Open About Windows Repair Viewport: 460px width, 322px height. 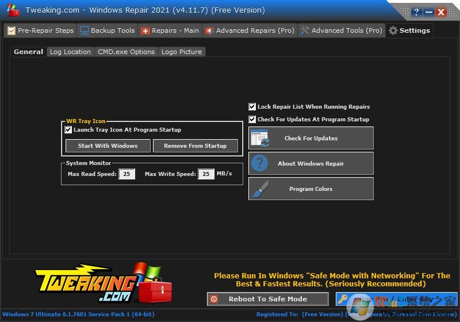click(311, 163)
